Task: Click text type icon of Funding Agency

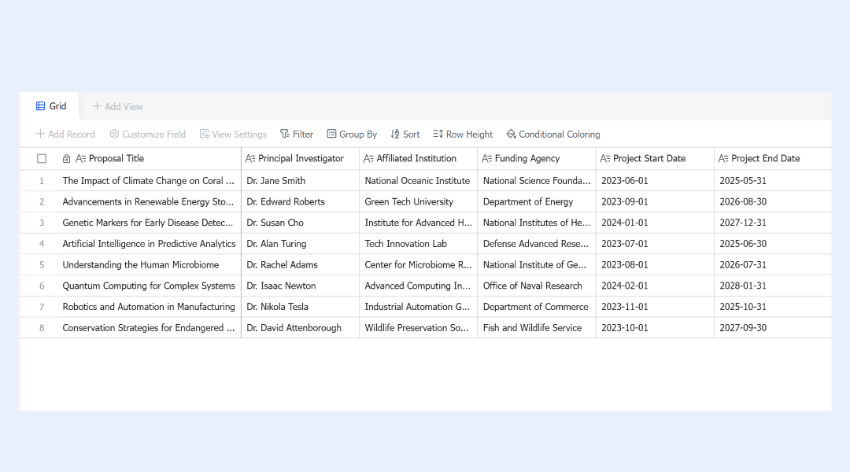Action: (486, 159)
